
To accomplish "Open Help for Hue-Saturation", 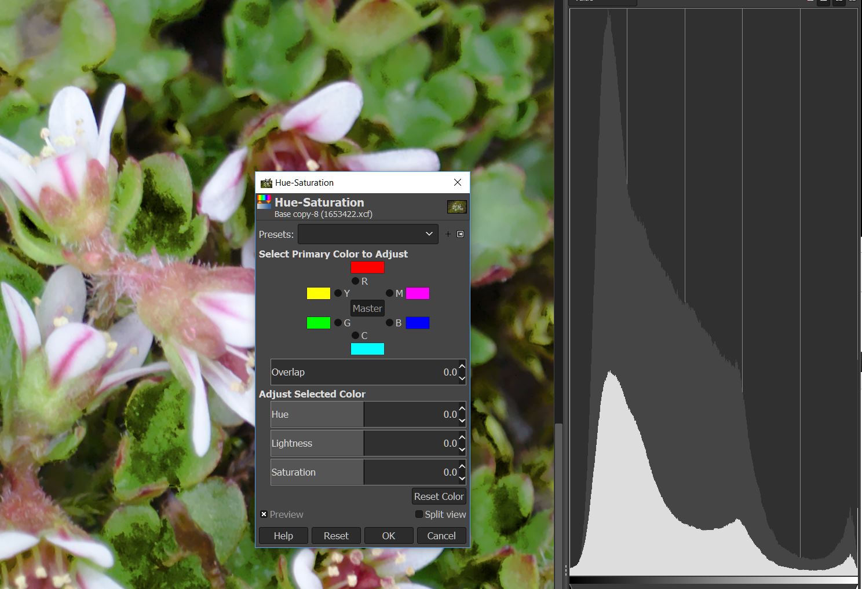I will pyautogui.click(x=283, y=536).
